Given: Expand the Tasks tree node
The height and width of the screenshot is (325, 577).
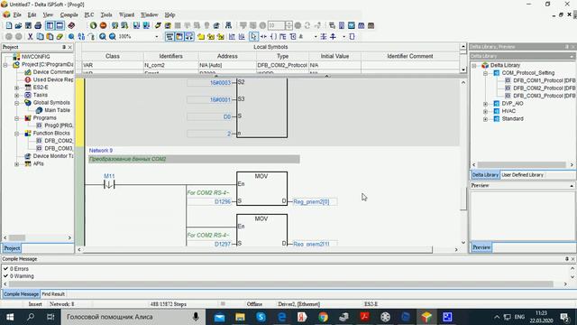Looking at the screenshot, I should coord(16,95).
